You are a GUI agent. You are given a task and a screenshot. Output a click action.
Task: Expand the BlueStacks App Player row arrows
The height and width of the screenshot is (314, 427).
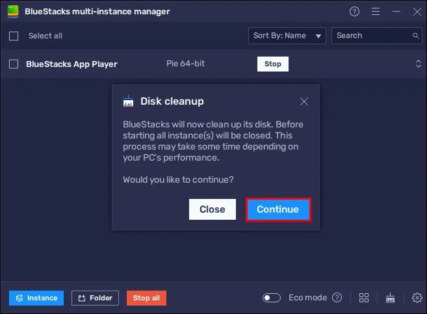tap(419, 64)
